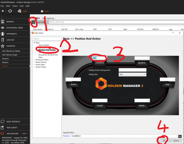This screenshot has width=184, height=144.
Task: Click the back arrow navigation icon
Action: (2, 11)
